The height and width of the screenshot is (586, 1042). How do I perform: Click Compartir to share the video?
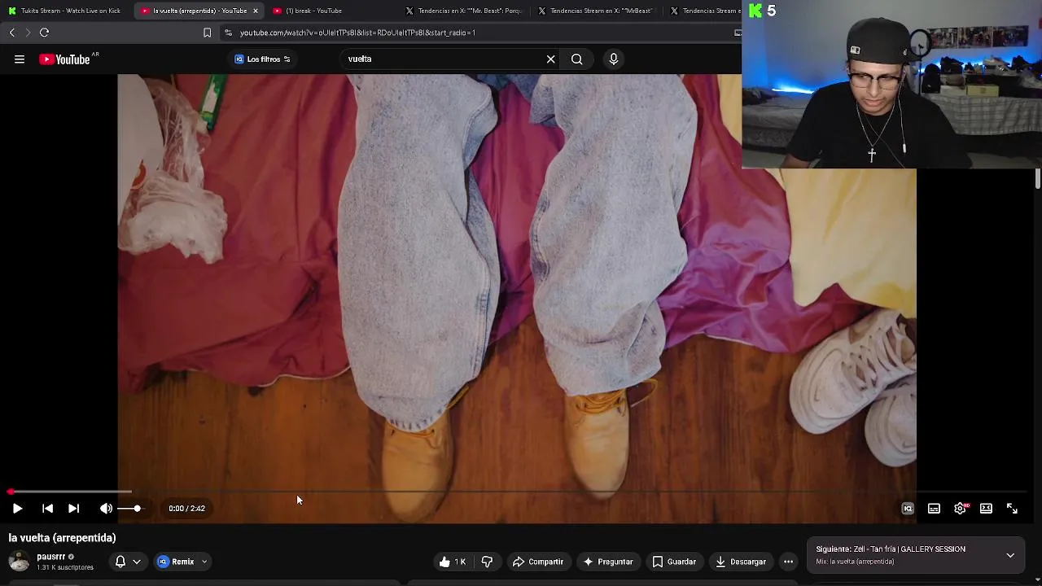tap(537, 562)
